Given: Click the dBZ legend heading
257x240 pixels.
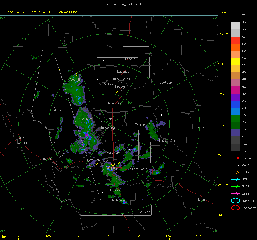Looking at the screenshot, I should [242, 15].
